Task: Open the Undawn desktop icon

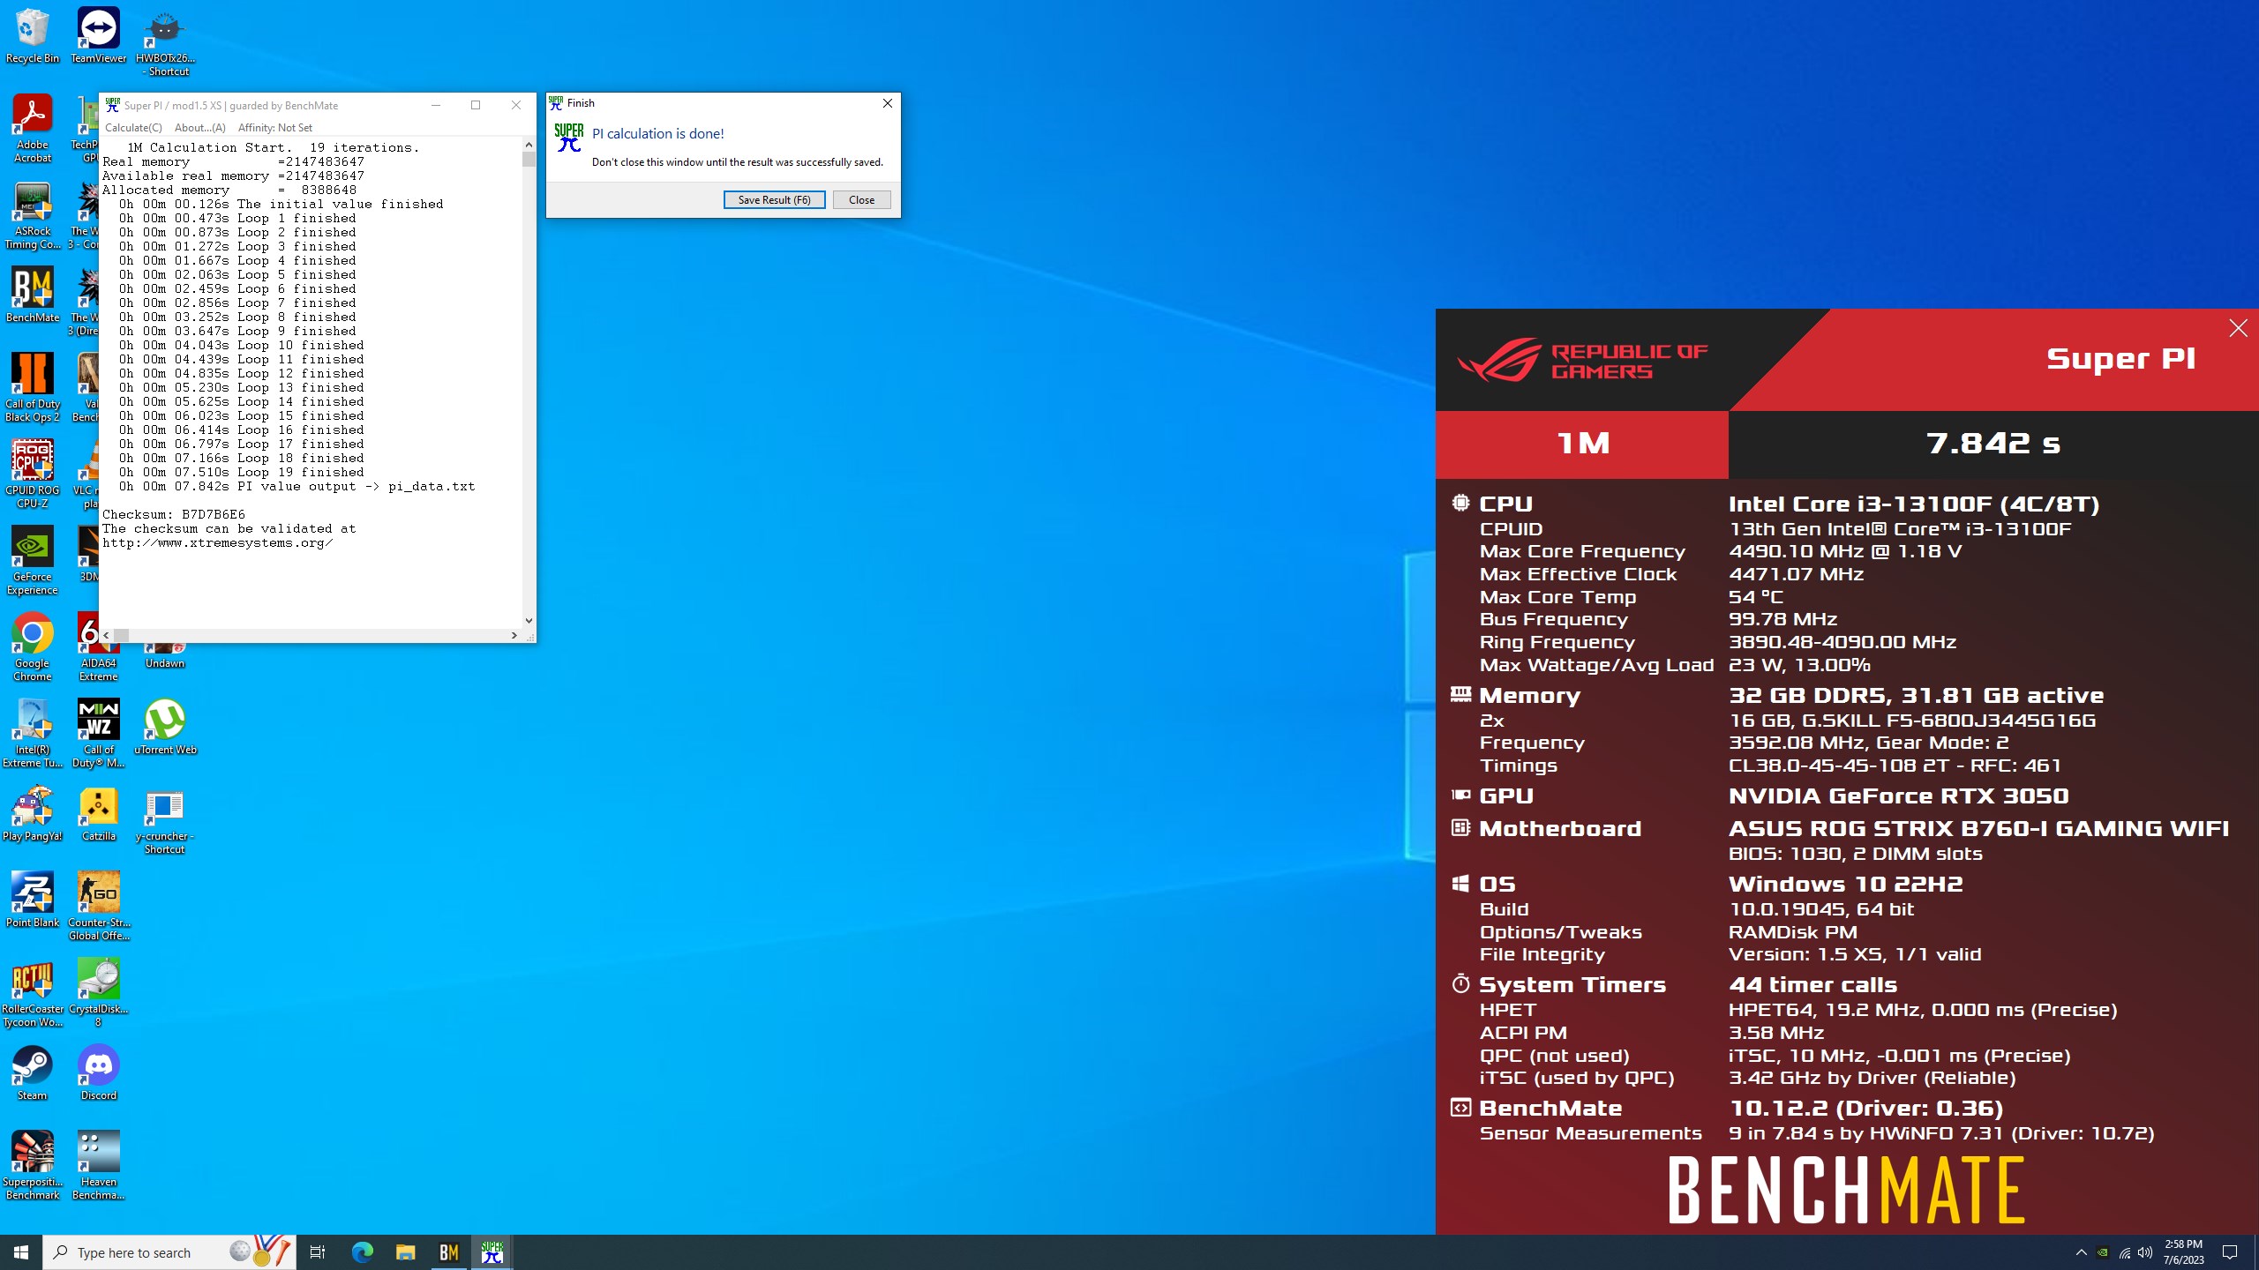Action: coord(165,656)
